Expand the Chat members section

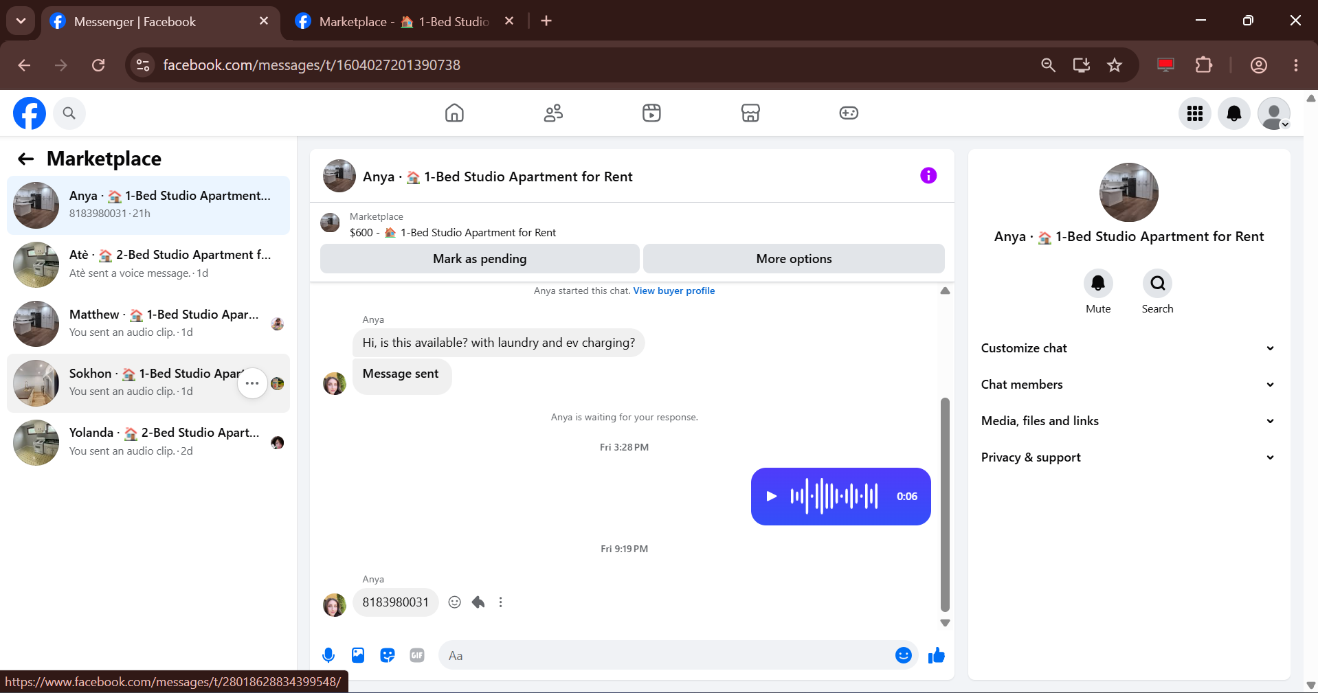pyautogui.click(x=1128, y=385)
